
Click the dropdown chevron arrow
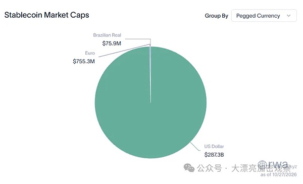tap(288, 16)
